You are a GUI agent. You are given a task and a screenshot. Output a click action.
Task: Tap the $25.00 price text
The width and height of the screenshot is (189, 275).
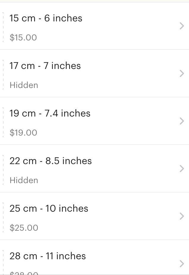[24, 228]
